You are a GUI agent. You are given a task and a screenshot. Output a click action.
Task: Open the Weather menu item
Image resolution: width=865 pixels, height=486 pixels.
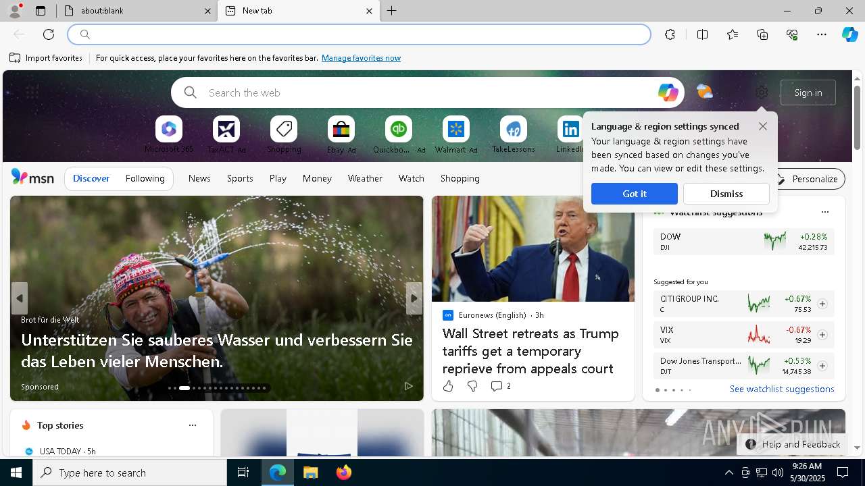click(x=365, y=178)
